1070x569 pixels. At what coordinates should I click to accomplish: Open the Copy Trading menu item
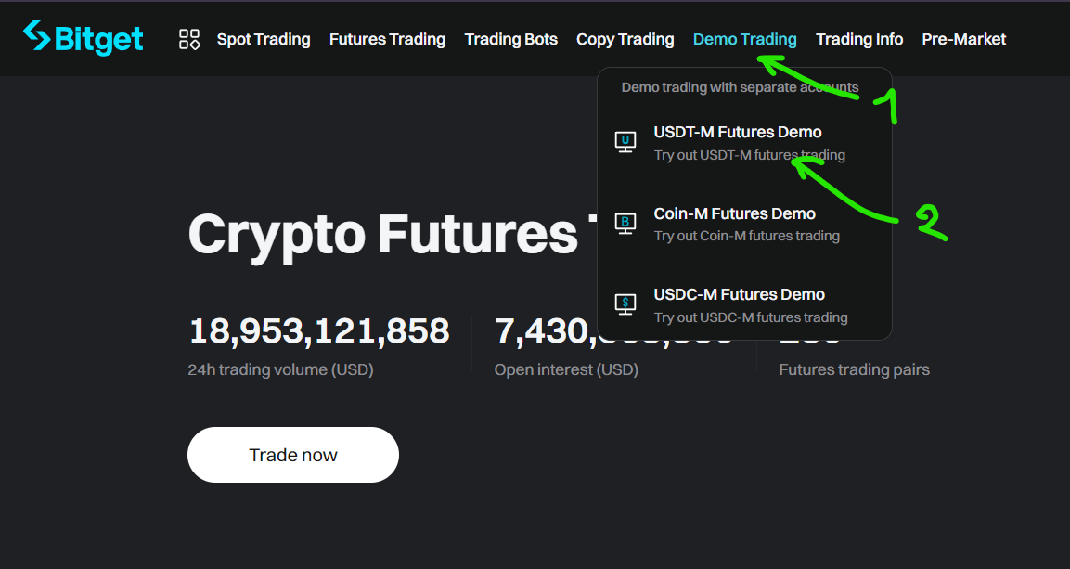coord(625,38)
